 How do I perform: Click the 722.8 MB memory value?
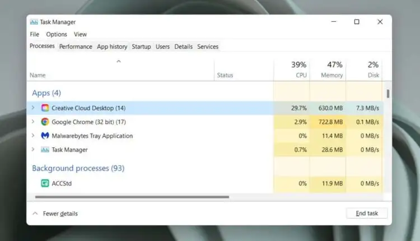(x=330, y=122)
